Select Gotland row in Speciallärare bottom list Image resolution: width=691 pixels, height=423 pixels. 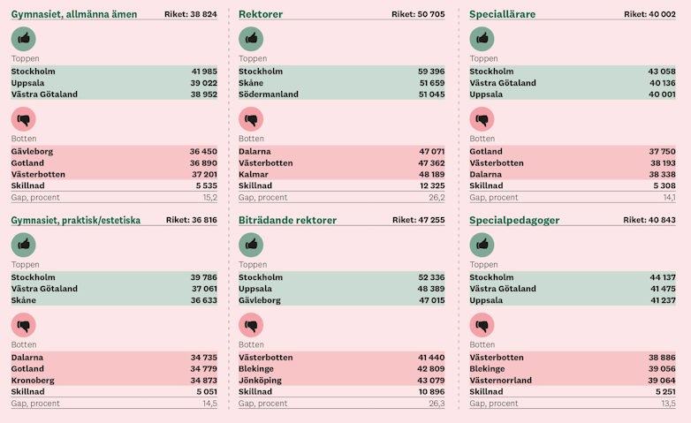point(573,152)
